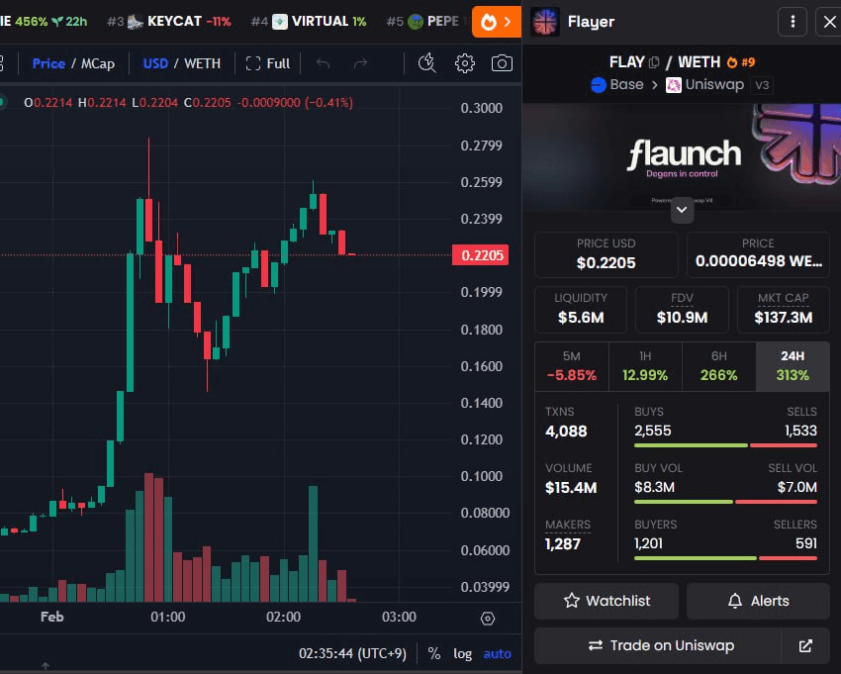Set chart denomination to WETH

point(202,63)
